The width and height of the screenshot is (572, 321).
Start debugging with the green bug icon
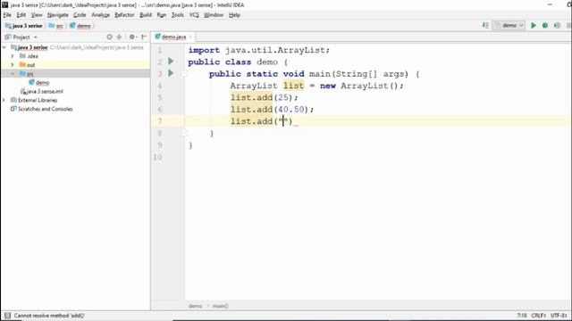pos(545,26)
